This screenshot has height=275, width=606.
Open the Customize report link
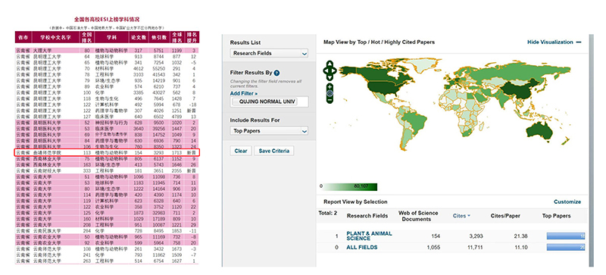click(567, 202)
